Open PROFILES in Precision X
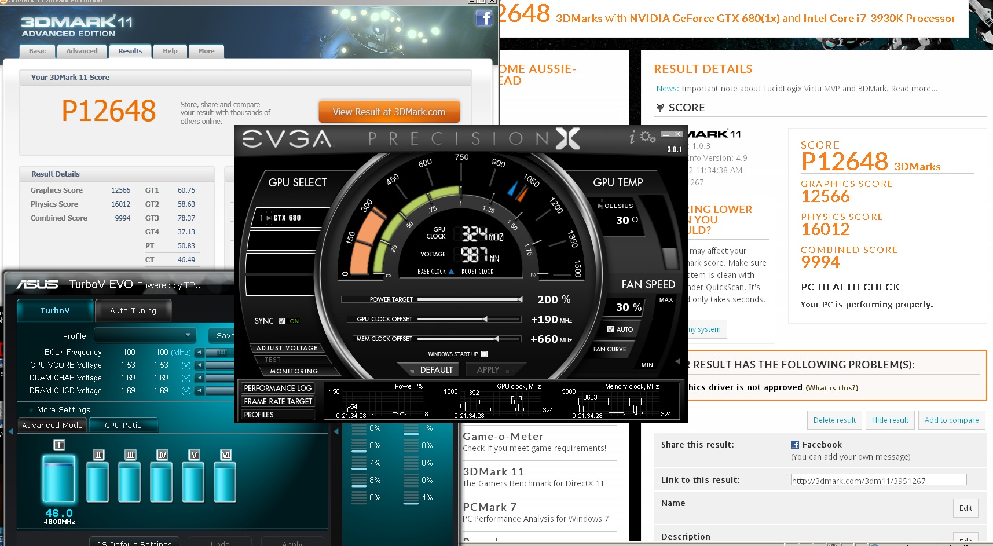Image resolution: width=993 pixels, height=546 pixels. pyautogui.click(x=278, y=415)
